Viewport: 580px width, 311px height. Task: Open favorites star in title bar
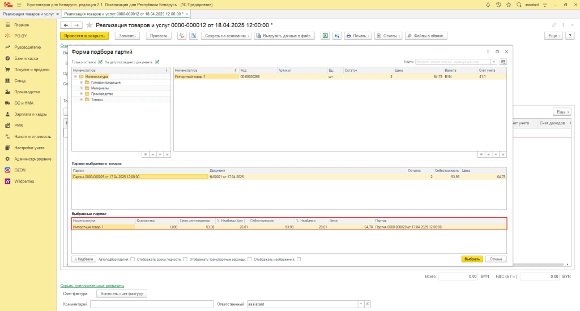coord(509,5)
